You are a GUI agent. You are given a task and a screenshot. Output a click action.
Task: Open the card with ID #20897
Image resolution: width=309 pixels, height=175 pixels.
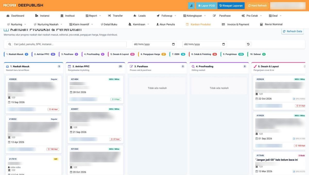coord(96,124)
